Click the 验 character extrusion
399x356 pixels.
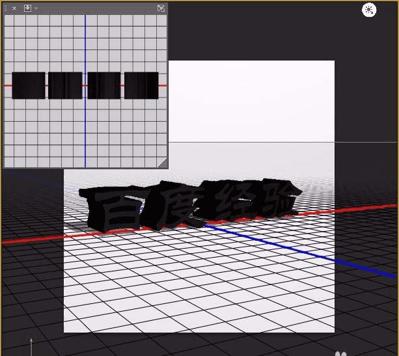(x=280, y=199)
